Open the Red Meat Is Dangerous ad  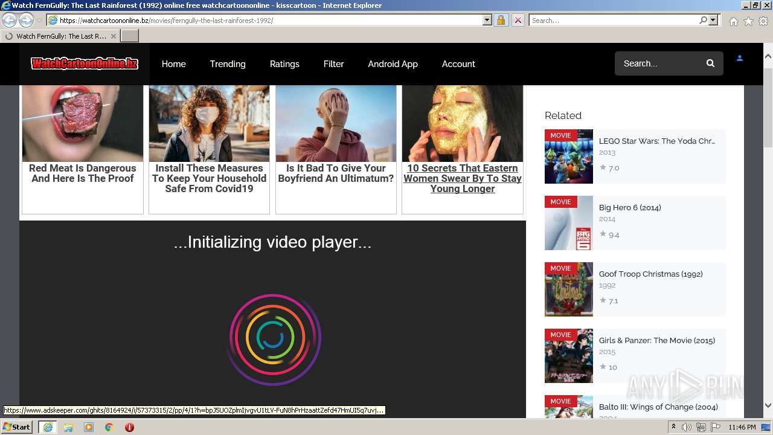(83, 173)
